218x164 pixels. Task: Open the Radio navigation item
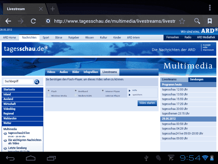188,37
